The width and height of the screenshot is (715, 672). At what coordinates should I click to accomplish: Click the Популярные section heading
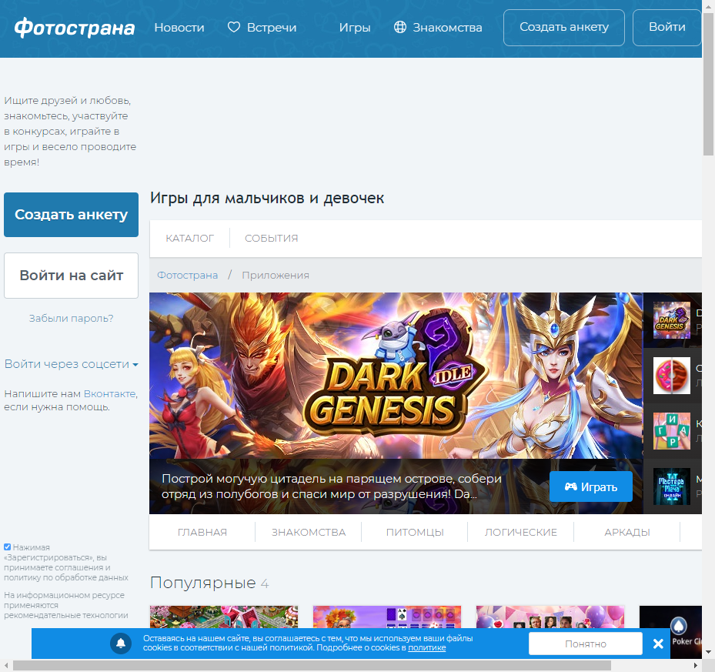203,583
